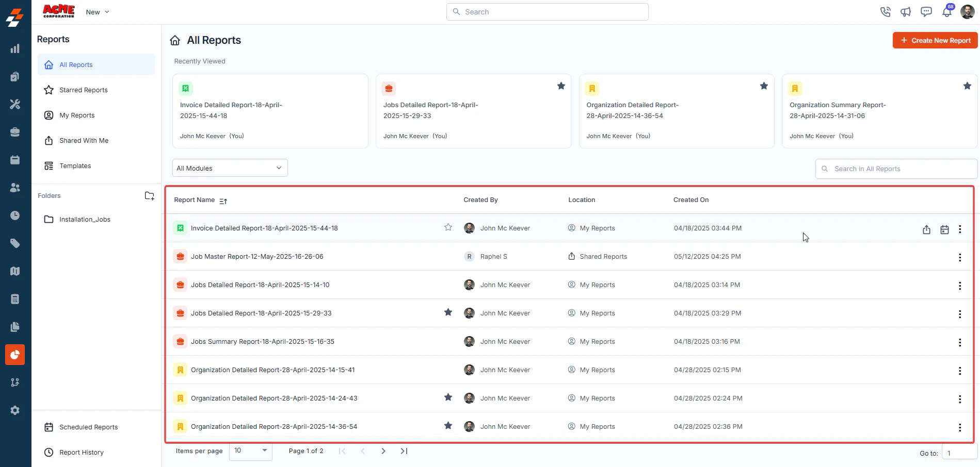The height and width of the screenshot is (467, 980).
Task: Unstar Jobs Detailed Report-18-April-2025-15-29-33 row
Action: (x=448, y=312)
